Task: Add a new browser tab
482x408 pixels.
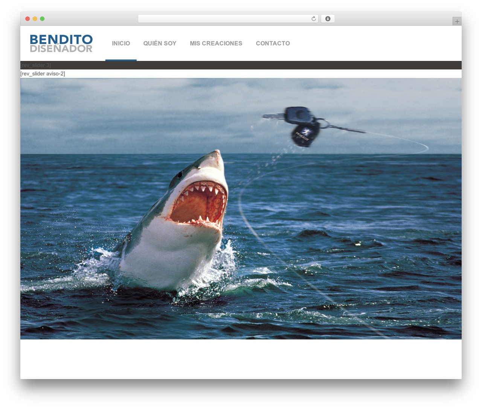Action: (x=457, y=21)
